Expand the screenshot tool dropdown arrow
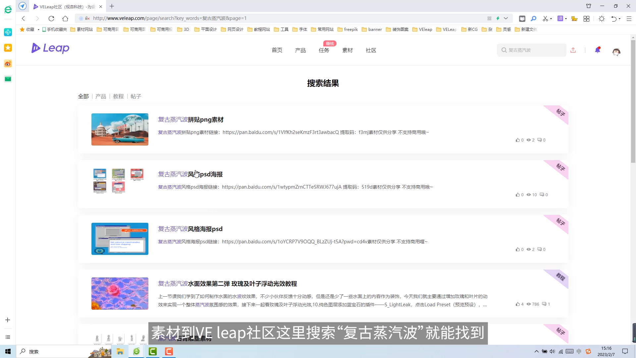The image size is (636, 358). [x=551, y=19]
